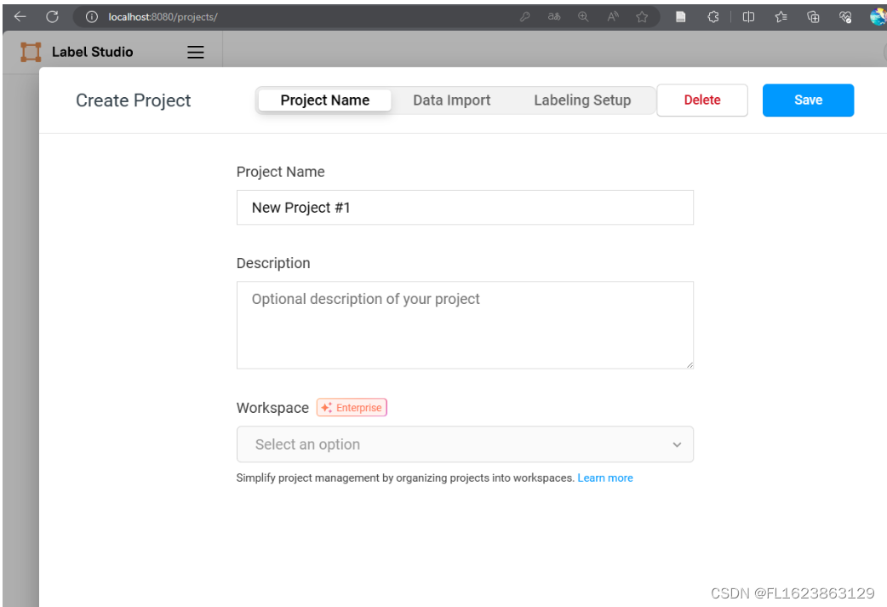
Task: Switch to the Data Import tab
Action: click(451, 100)
